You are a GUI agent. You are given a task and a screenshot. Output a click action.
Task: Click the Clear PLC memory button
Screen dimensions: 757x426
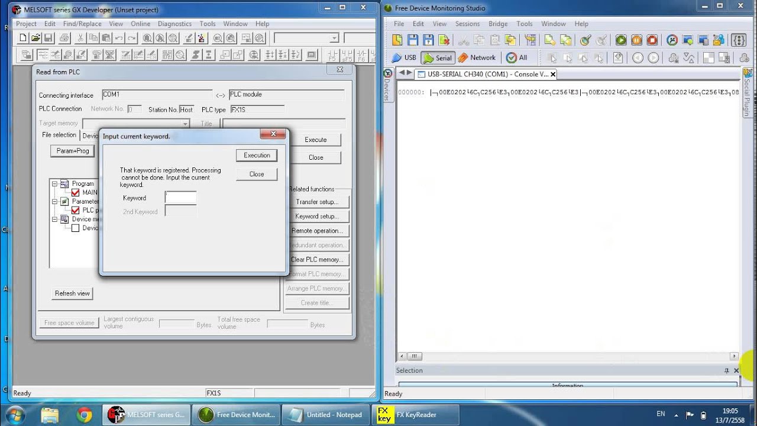click(317, 260)
